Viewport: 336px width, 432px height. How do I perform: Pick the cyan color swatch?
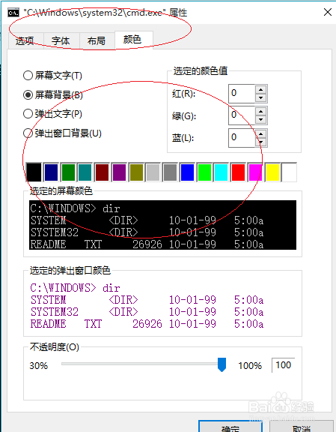click(x=221, y=172)
